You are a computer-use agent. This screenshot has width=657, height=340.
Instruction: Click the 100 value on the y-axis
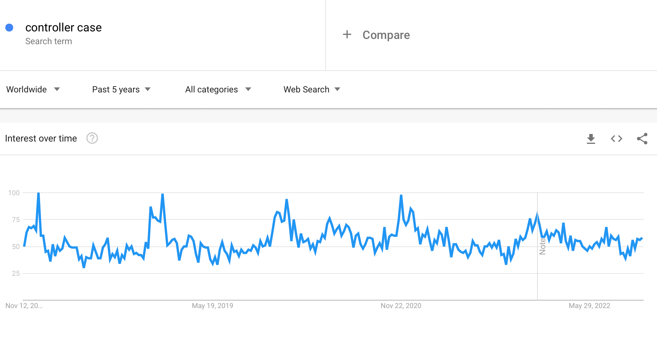14,193
